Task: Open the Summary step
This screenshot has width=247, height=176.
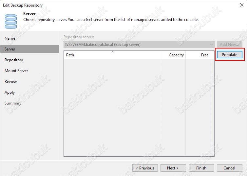Action: pos(13,103)
